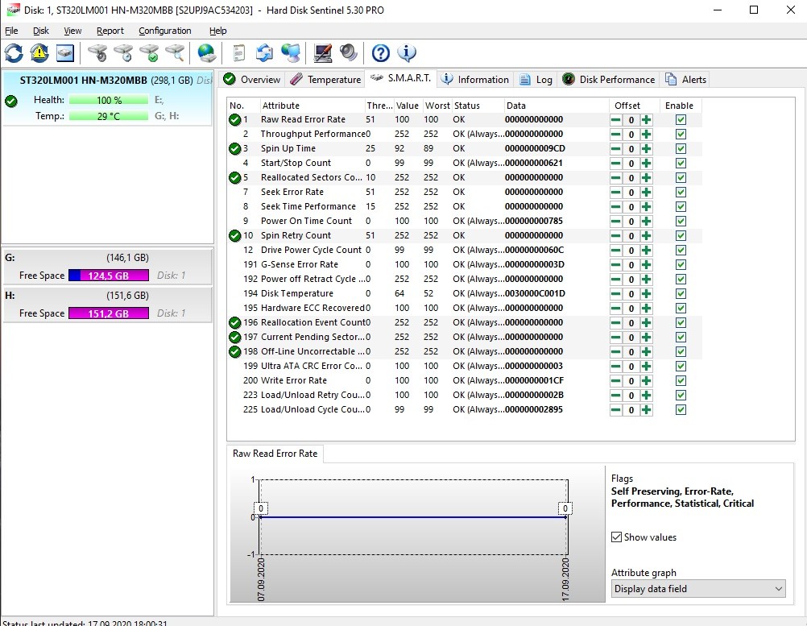
Task: Click the refresh icon with yellow warning sign
Action: [x=39, y=53]
